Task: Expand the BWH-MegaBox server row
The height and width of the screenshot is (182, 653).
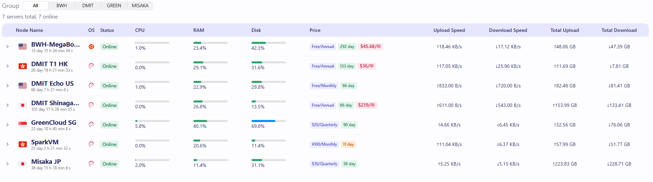Action: point(8,47)
